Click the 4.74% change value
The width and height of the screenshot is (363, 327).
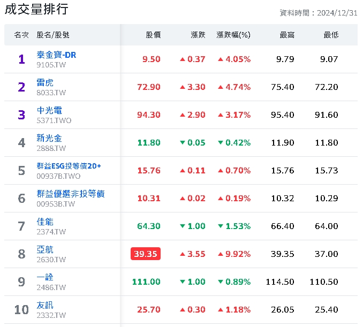coord(235,87)
